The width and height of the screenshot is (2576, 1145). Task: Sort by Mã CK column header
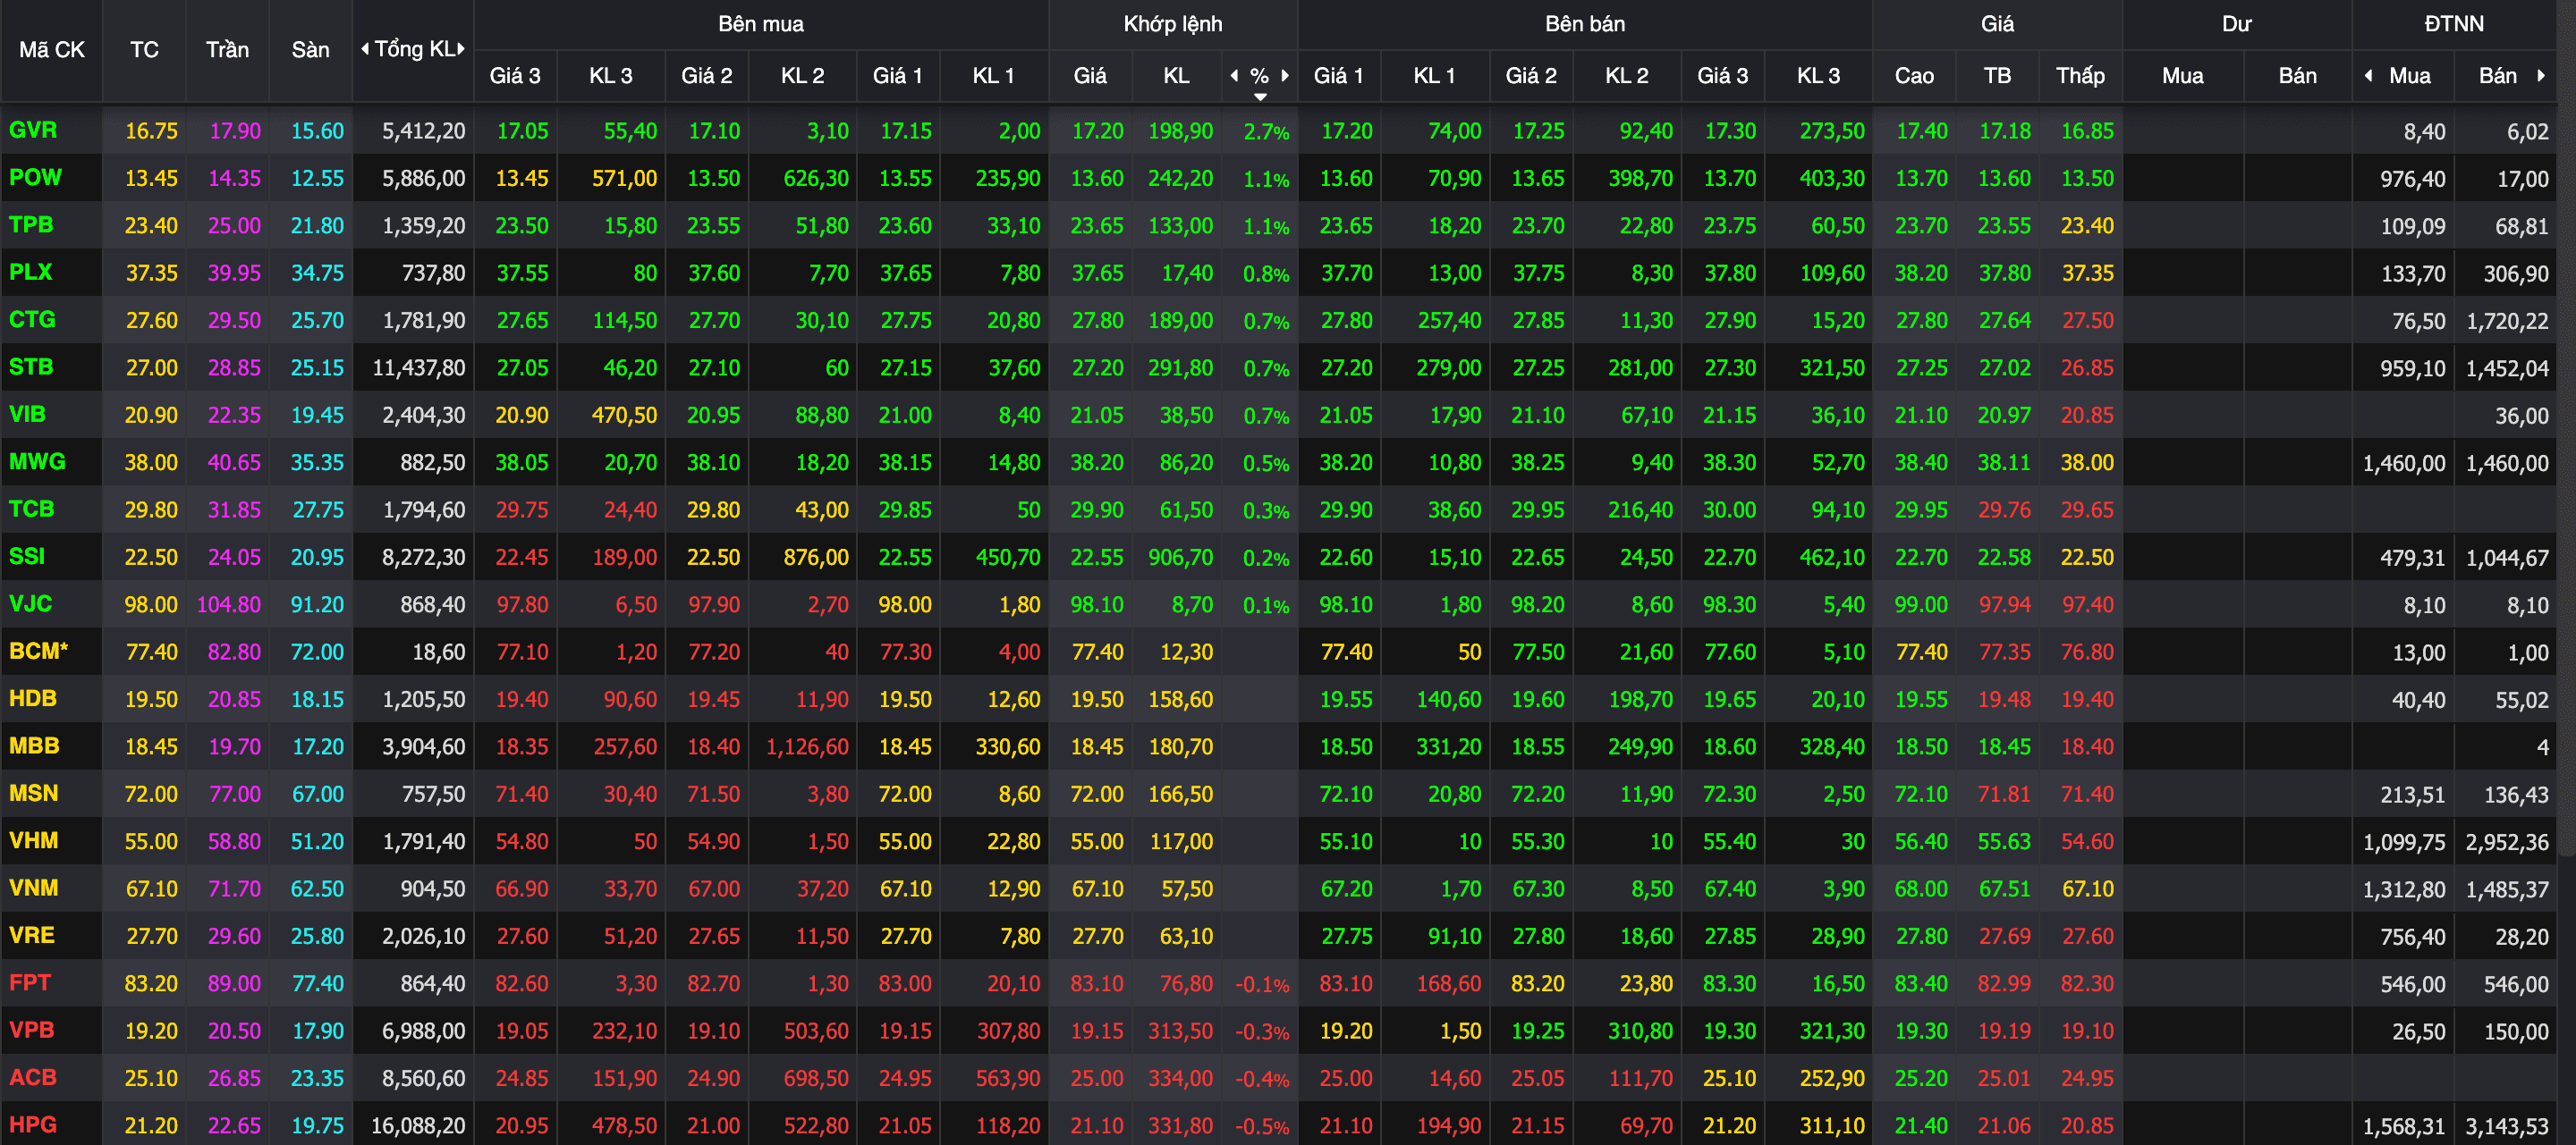pos(52,50)
